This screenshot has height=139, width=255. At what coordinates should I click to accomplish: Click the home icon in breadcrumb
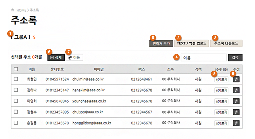tap(12, 10)
